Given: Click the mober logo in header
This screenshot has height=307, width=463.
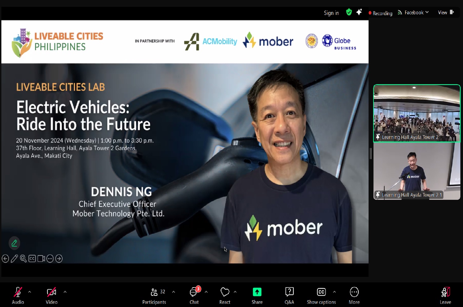Looking at the screenshot, I should point(268,41).
